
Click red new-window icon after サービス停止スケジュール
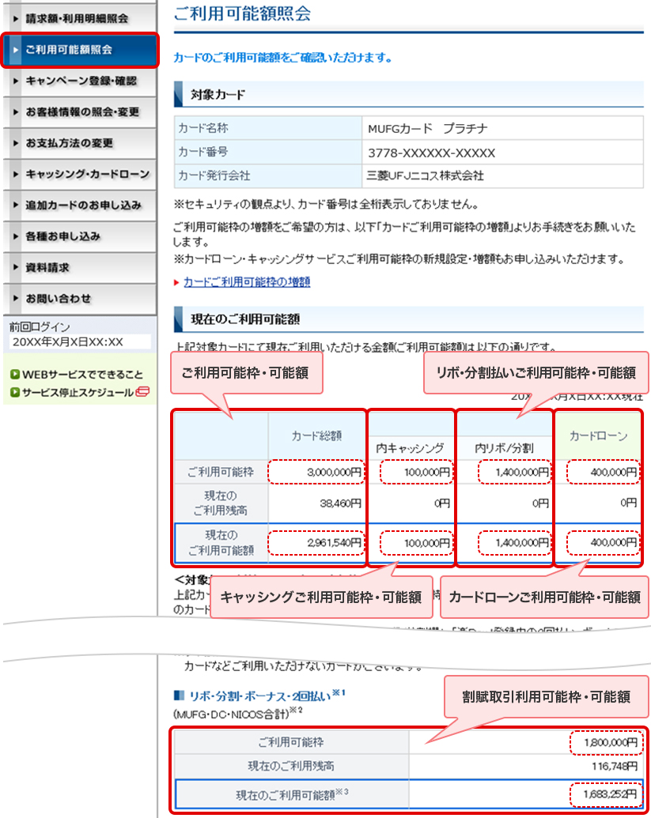tap(142, 392)
